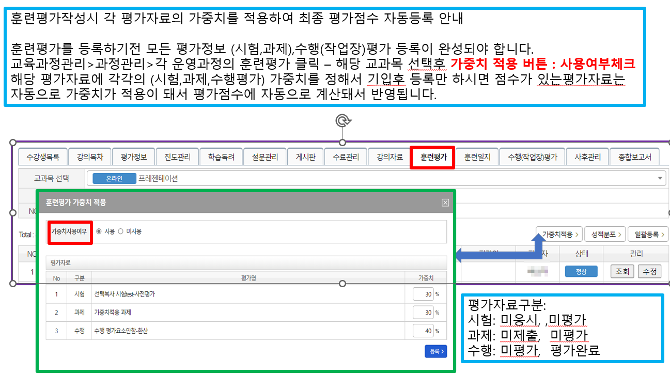670x374 pixels.
Task: Click the 수행 weight field showing 40
Action: [423, 331]
